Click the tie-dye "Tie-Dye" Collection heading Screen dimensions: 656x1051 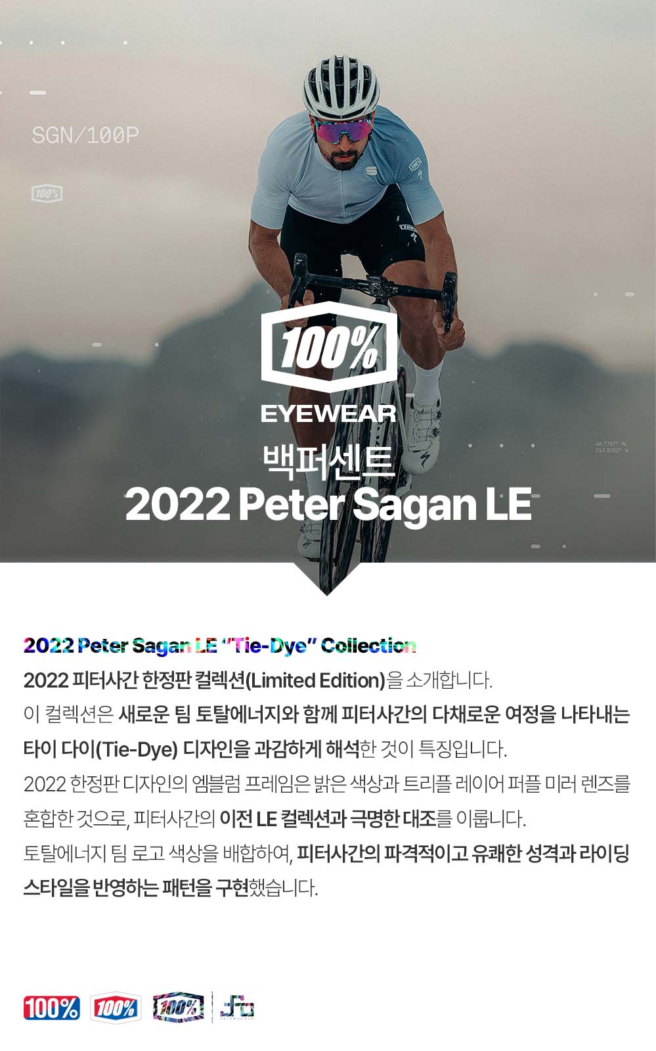pos(220,646)
